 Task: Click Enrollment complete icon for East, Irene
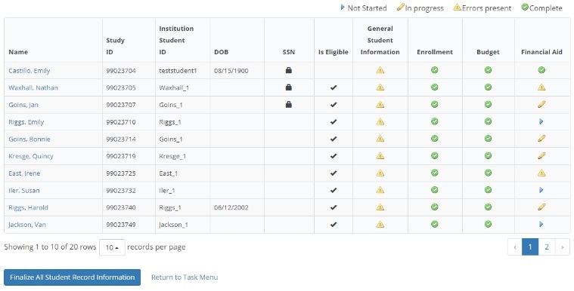pyautogui.click(x=435, y=173)
